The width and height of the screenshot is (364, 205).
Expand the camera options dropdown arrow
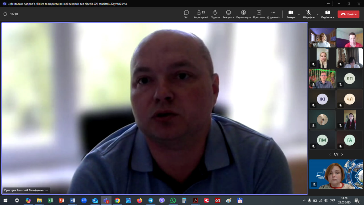(299, 14)
